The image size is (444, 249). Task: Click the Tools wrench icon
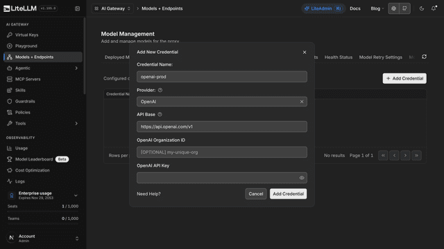[9, 123]
